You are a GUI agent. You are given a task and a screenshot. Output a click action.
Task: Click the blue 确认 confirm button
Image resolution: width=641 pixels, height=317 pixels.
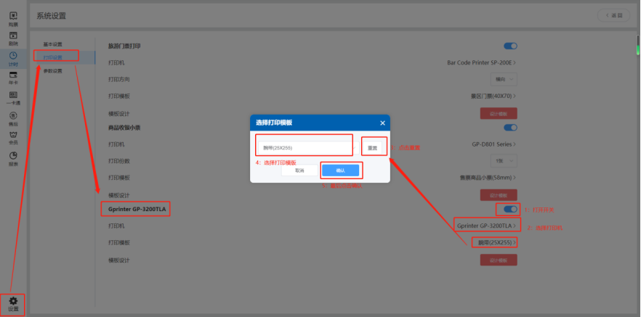(x=340, y=170)
